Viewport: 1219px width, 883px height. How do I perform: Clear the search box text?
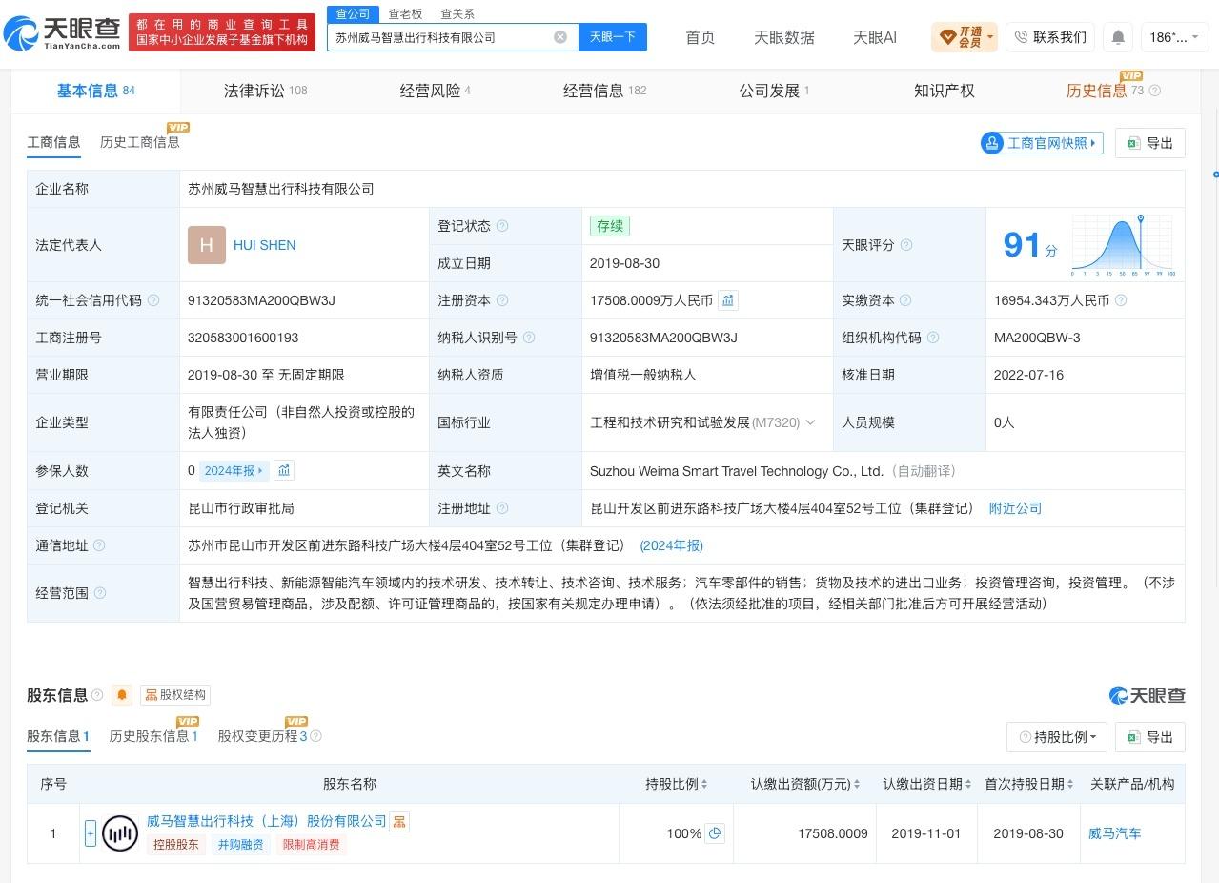[560, 37]
